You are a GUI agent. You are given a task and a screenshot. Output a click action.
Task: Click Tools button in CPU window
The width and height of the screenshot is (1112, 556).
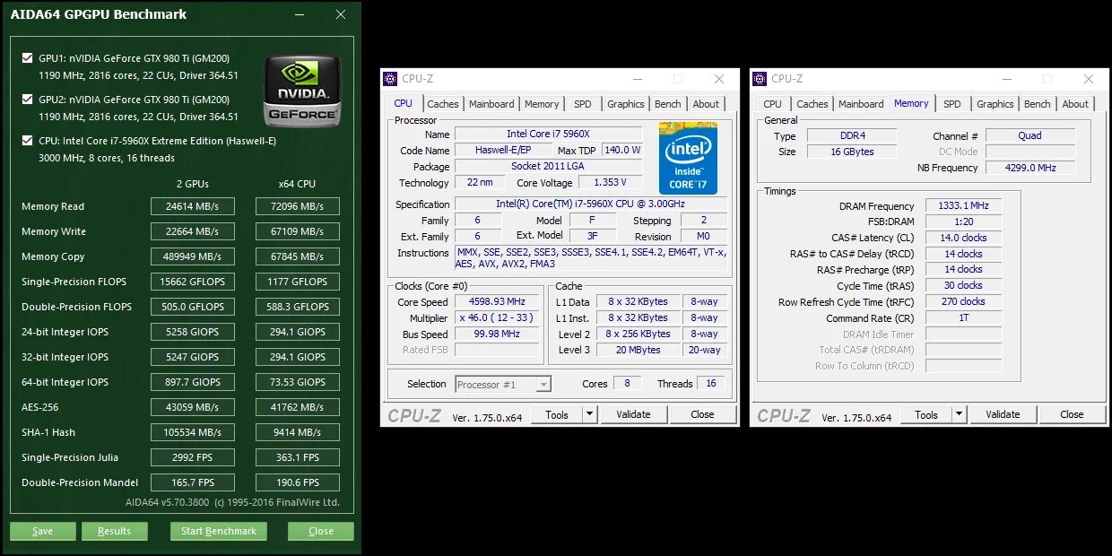557,414
